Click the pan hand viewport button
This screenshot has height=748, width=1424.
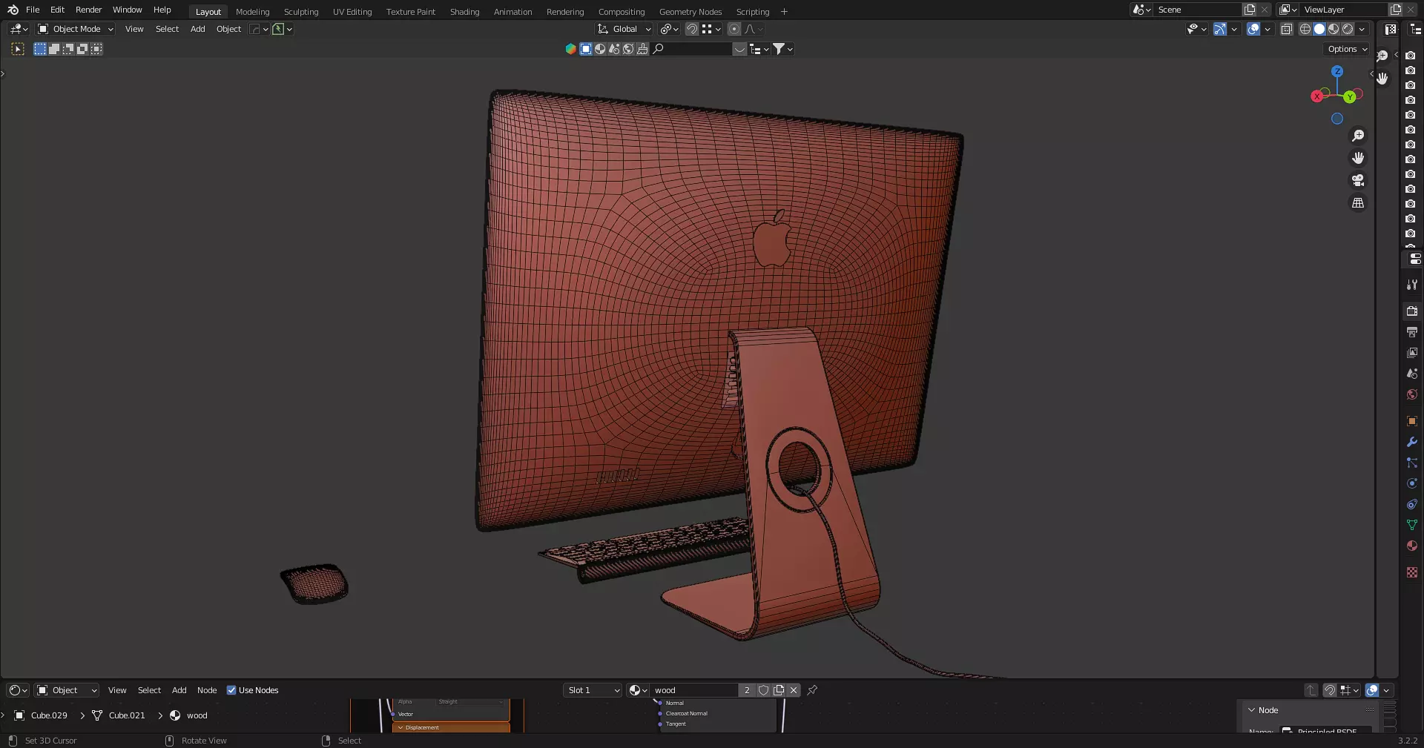point(1358,158)
